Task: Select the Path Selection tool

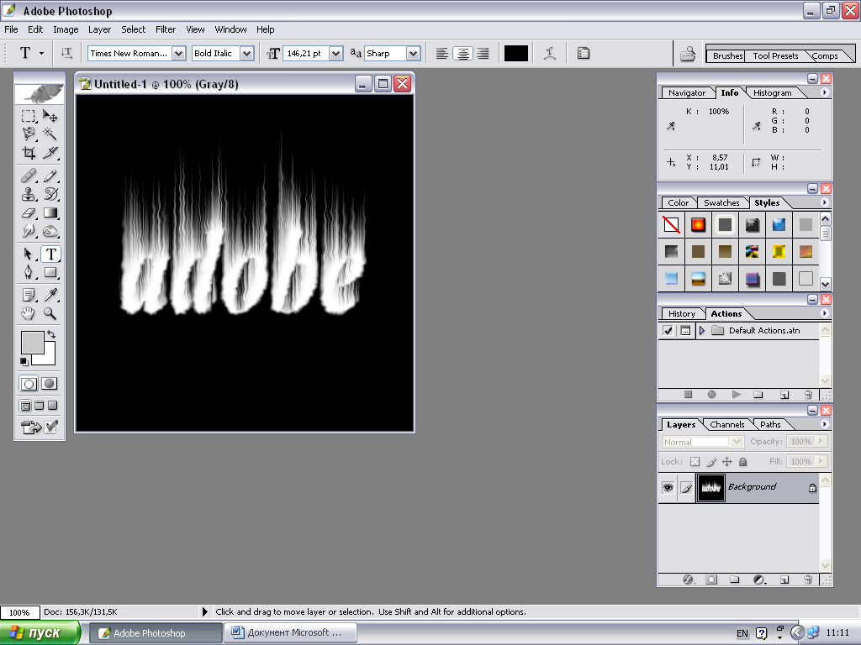Action: coord(29,254)
